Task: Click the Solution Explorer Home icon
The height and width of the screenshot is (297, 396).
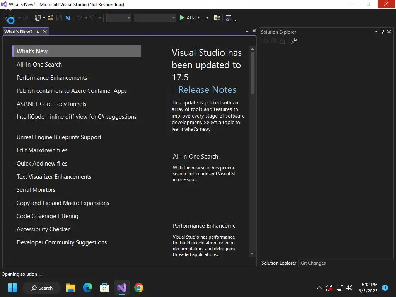Action: click(x=282, y=41)
